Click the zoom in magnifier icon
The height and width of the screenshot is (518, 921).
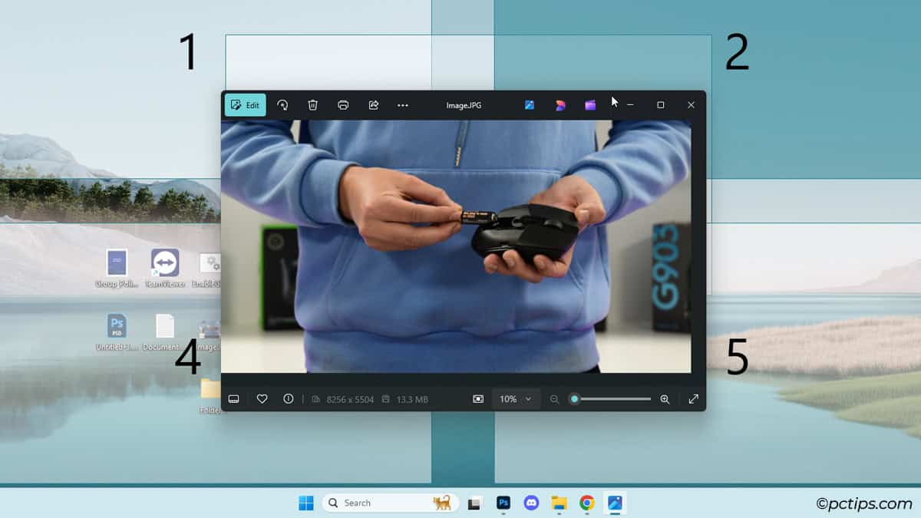pos(665,399)
